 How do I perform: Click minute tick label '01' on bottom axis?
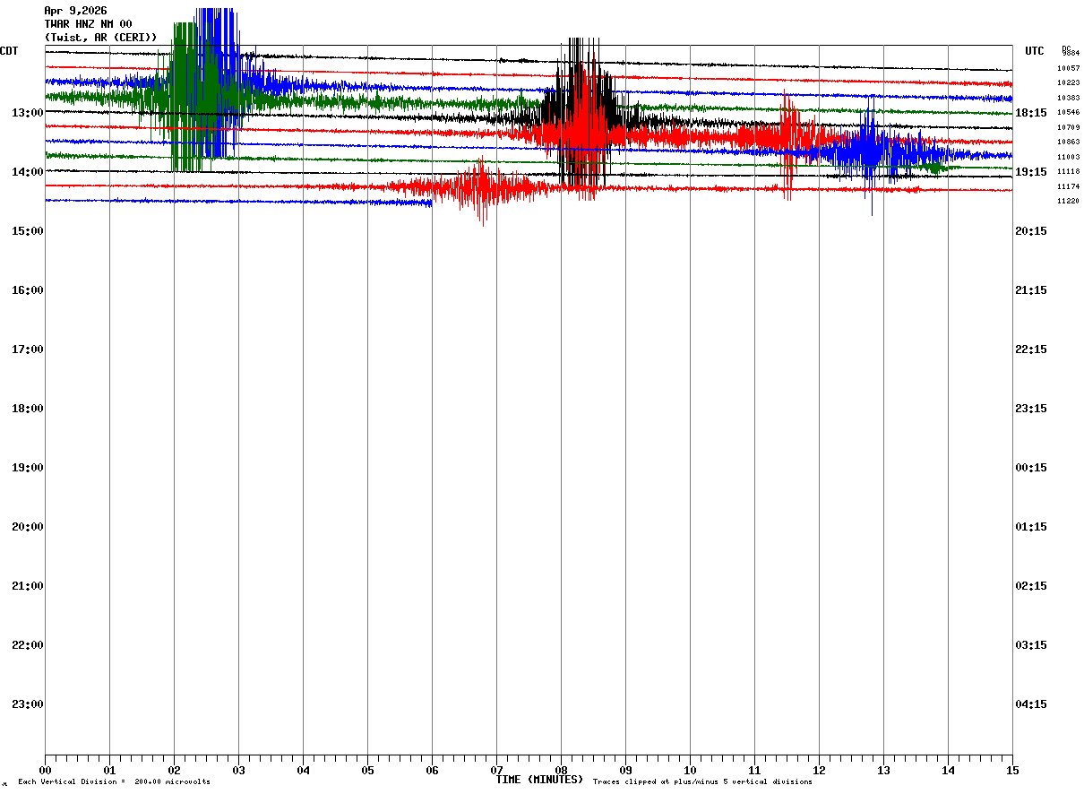(109, 770)
